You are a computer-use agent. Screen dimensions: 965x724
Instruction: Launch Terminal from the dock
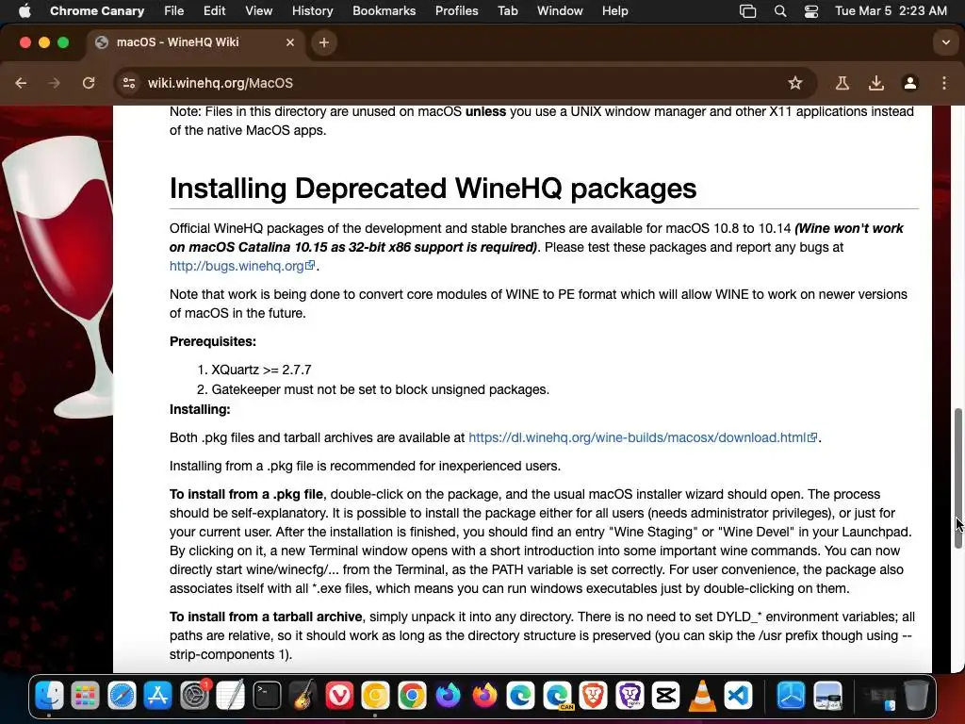(x=267, y=696)
